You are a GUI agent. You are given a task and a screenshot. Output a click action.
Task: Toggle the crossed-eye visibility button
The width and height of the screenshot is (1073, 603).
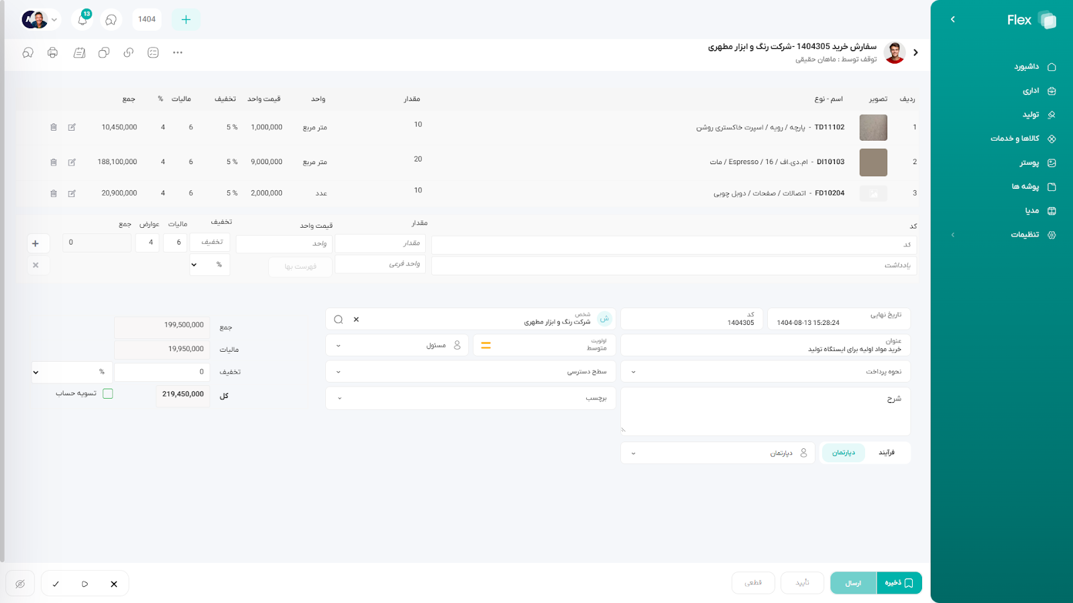20,584
